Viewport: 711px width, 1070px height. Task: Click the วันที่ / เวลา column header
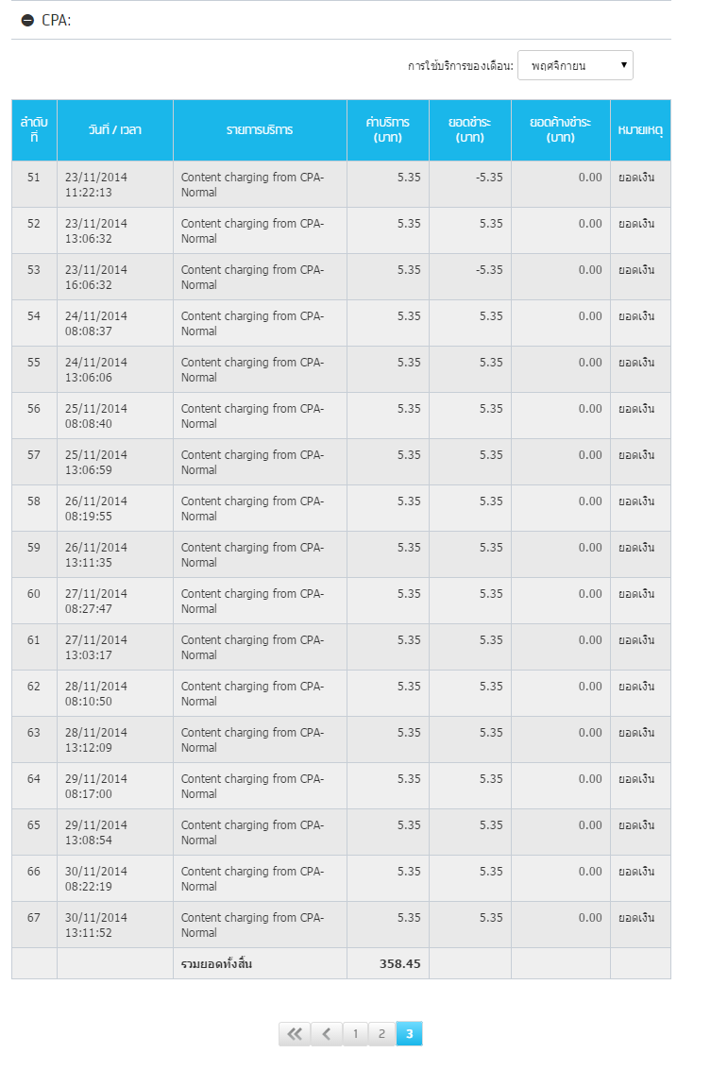click(115, 129)
